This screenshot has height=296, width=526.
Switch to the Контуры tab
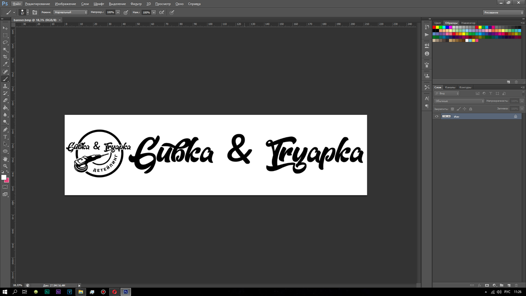[465, 87]
